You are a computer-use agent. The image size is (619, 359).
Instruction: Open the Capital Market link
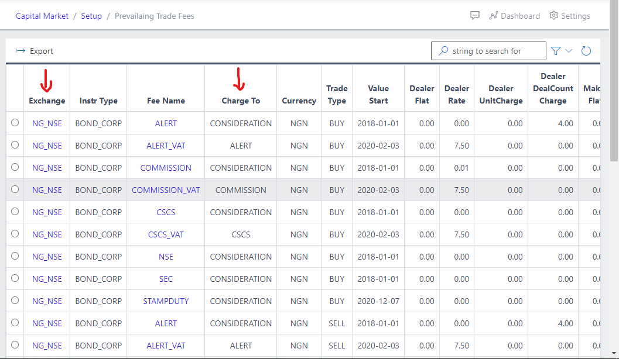click(x=42, y=16)
